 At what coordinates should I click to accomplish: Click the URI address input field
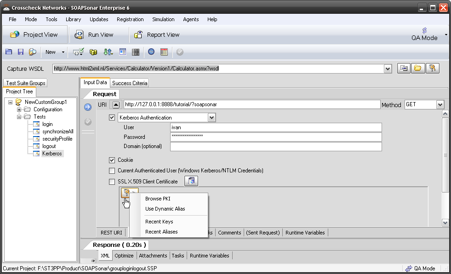[x=252, y=104]
